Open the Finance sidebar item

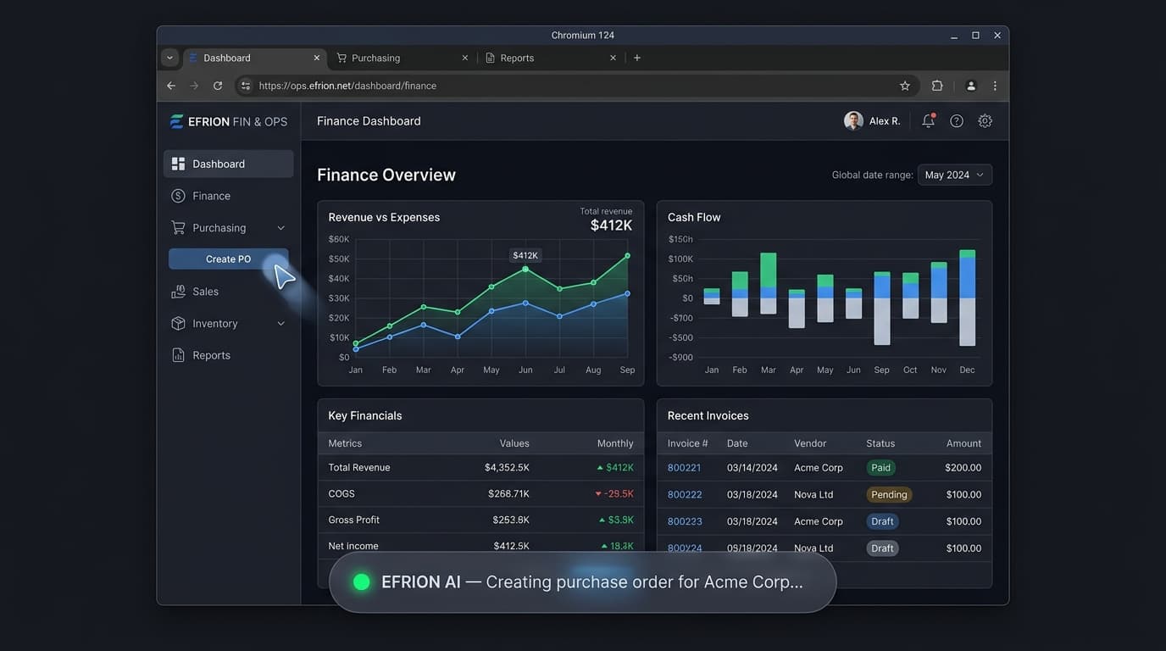click(x=228, y=196)
